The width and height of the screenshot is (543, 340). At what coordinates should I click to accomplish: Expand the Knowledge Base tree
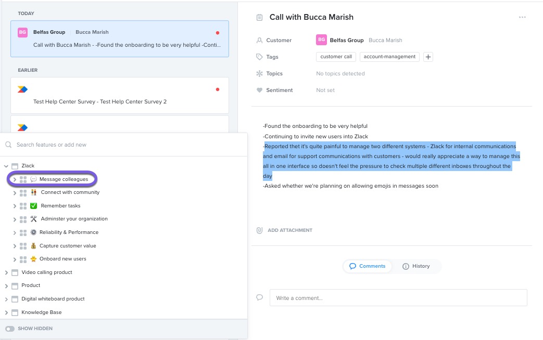pyautogui.click(x=6, y=312)
